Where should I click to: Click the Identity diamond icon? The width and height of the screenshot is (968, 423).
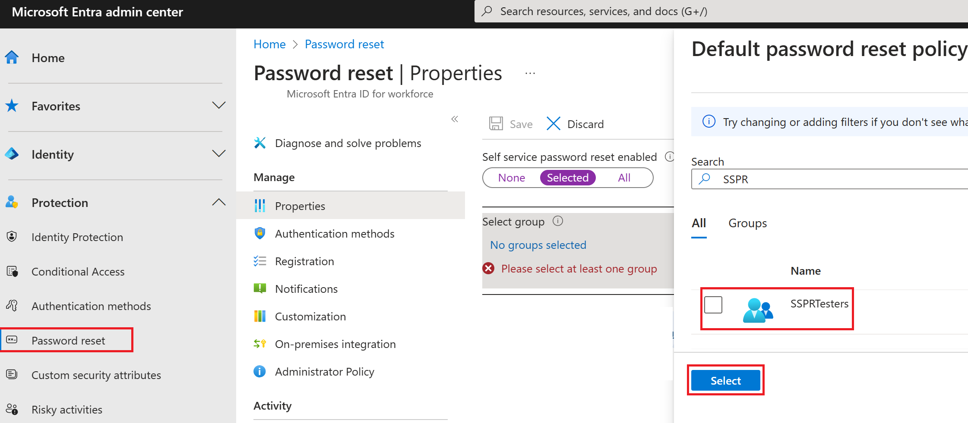(12, 154)
